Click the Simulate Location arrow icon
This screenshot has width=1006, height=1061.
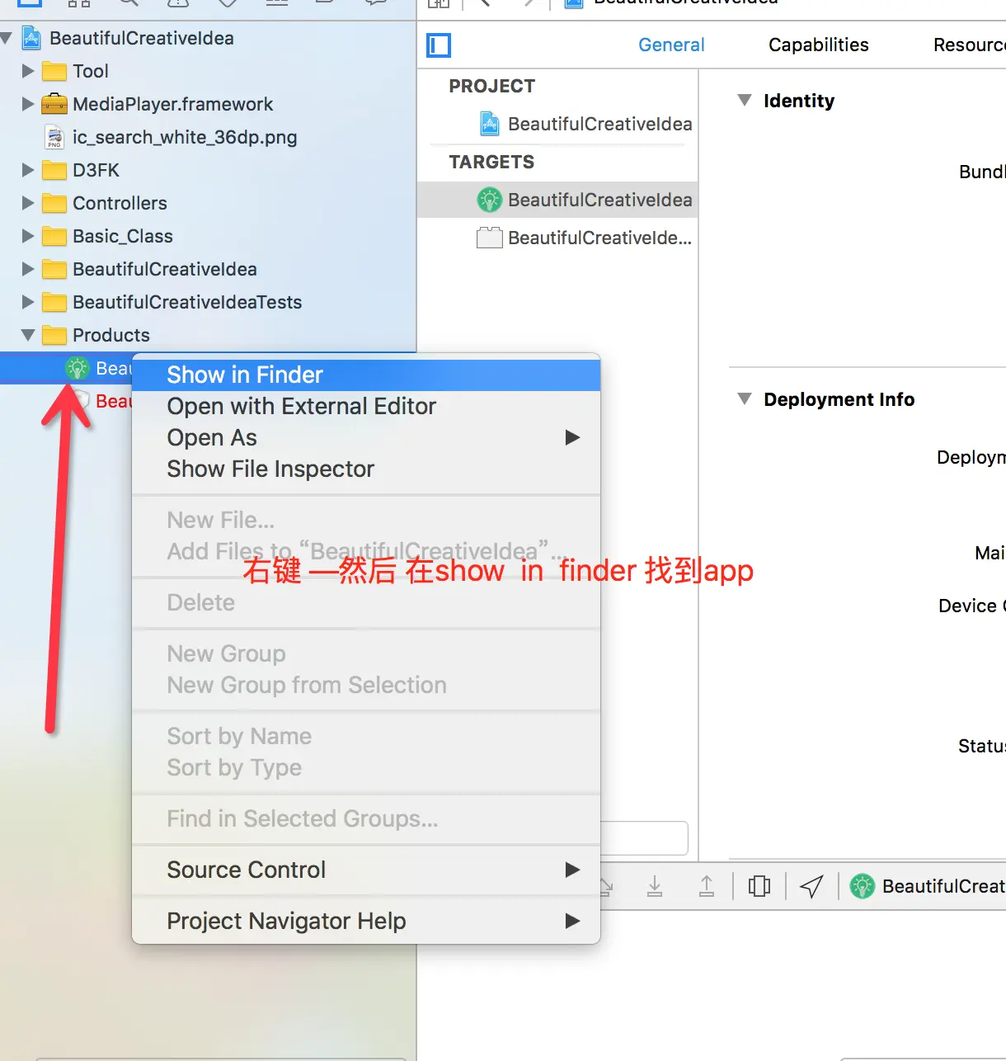coord(811,886)
